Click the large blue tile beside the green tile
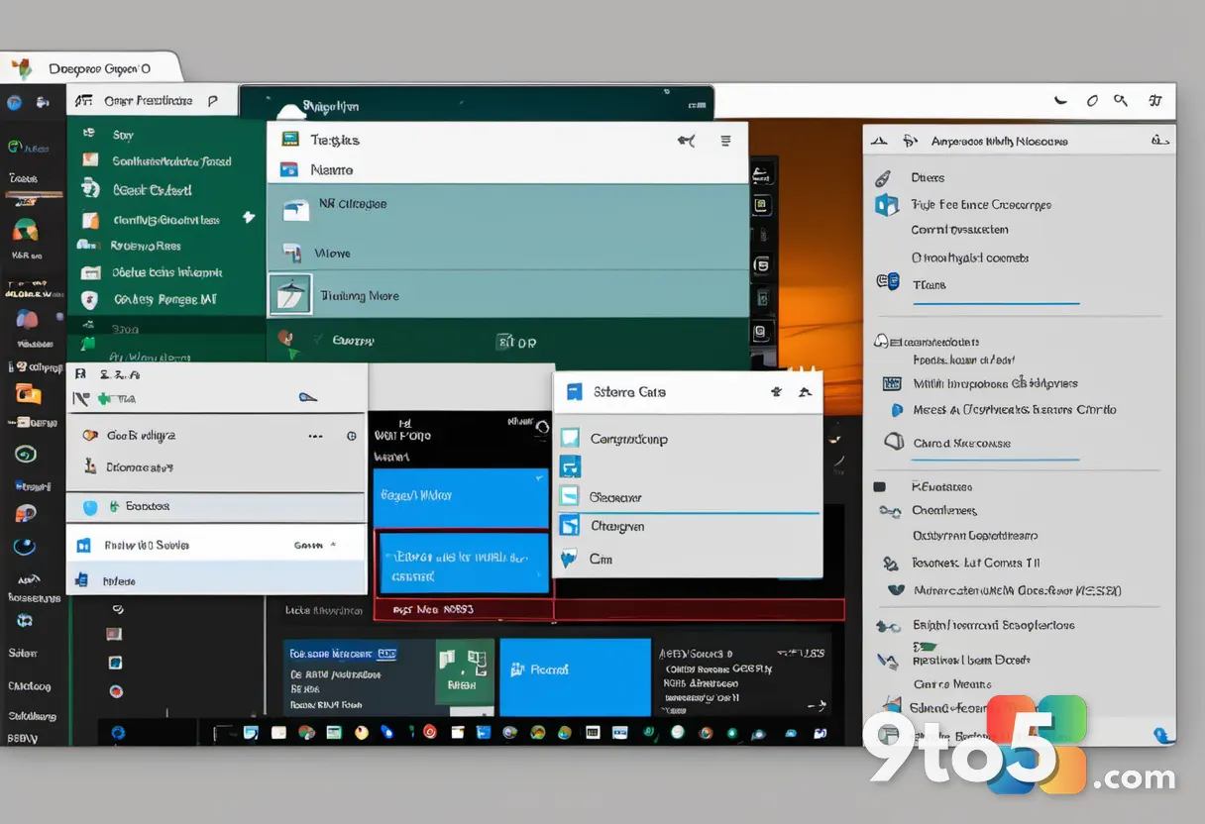Viewport: 1205px width, 824px height. pyautogui.click(x=575, y=677)
